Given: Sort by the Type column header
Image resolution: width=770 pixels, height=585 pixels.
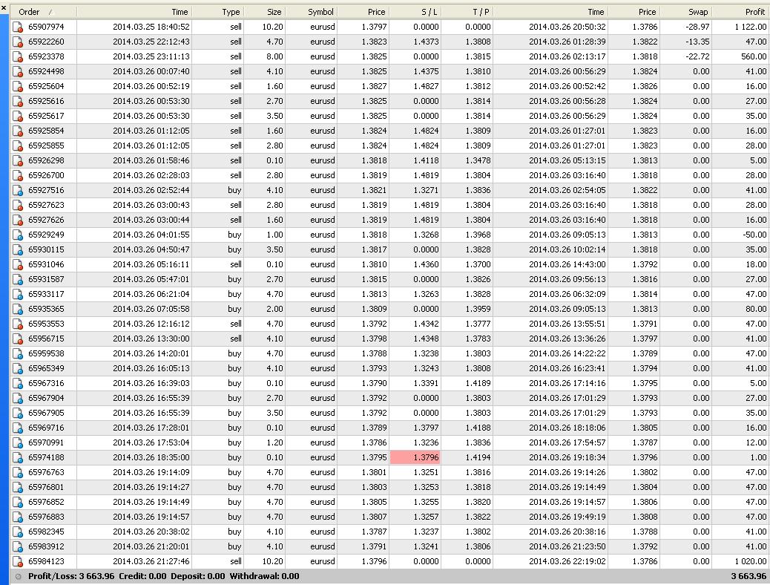Looking at the screenshot, I should coord(217,12).
